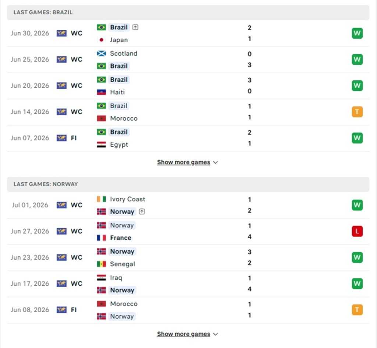This screenshot has height=348, width=377.
Task: Expand Show more games under Brazil
Action: tap(183, 162)
